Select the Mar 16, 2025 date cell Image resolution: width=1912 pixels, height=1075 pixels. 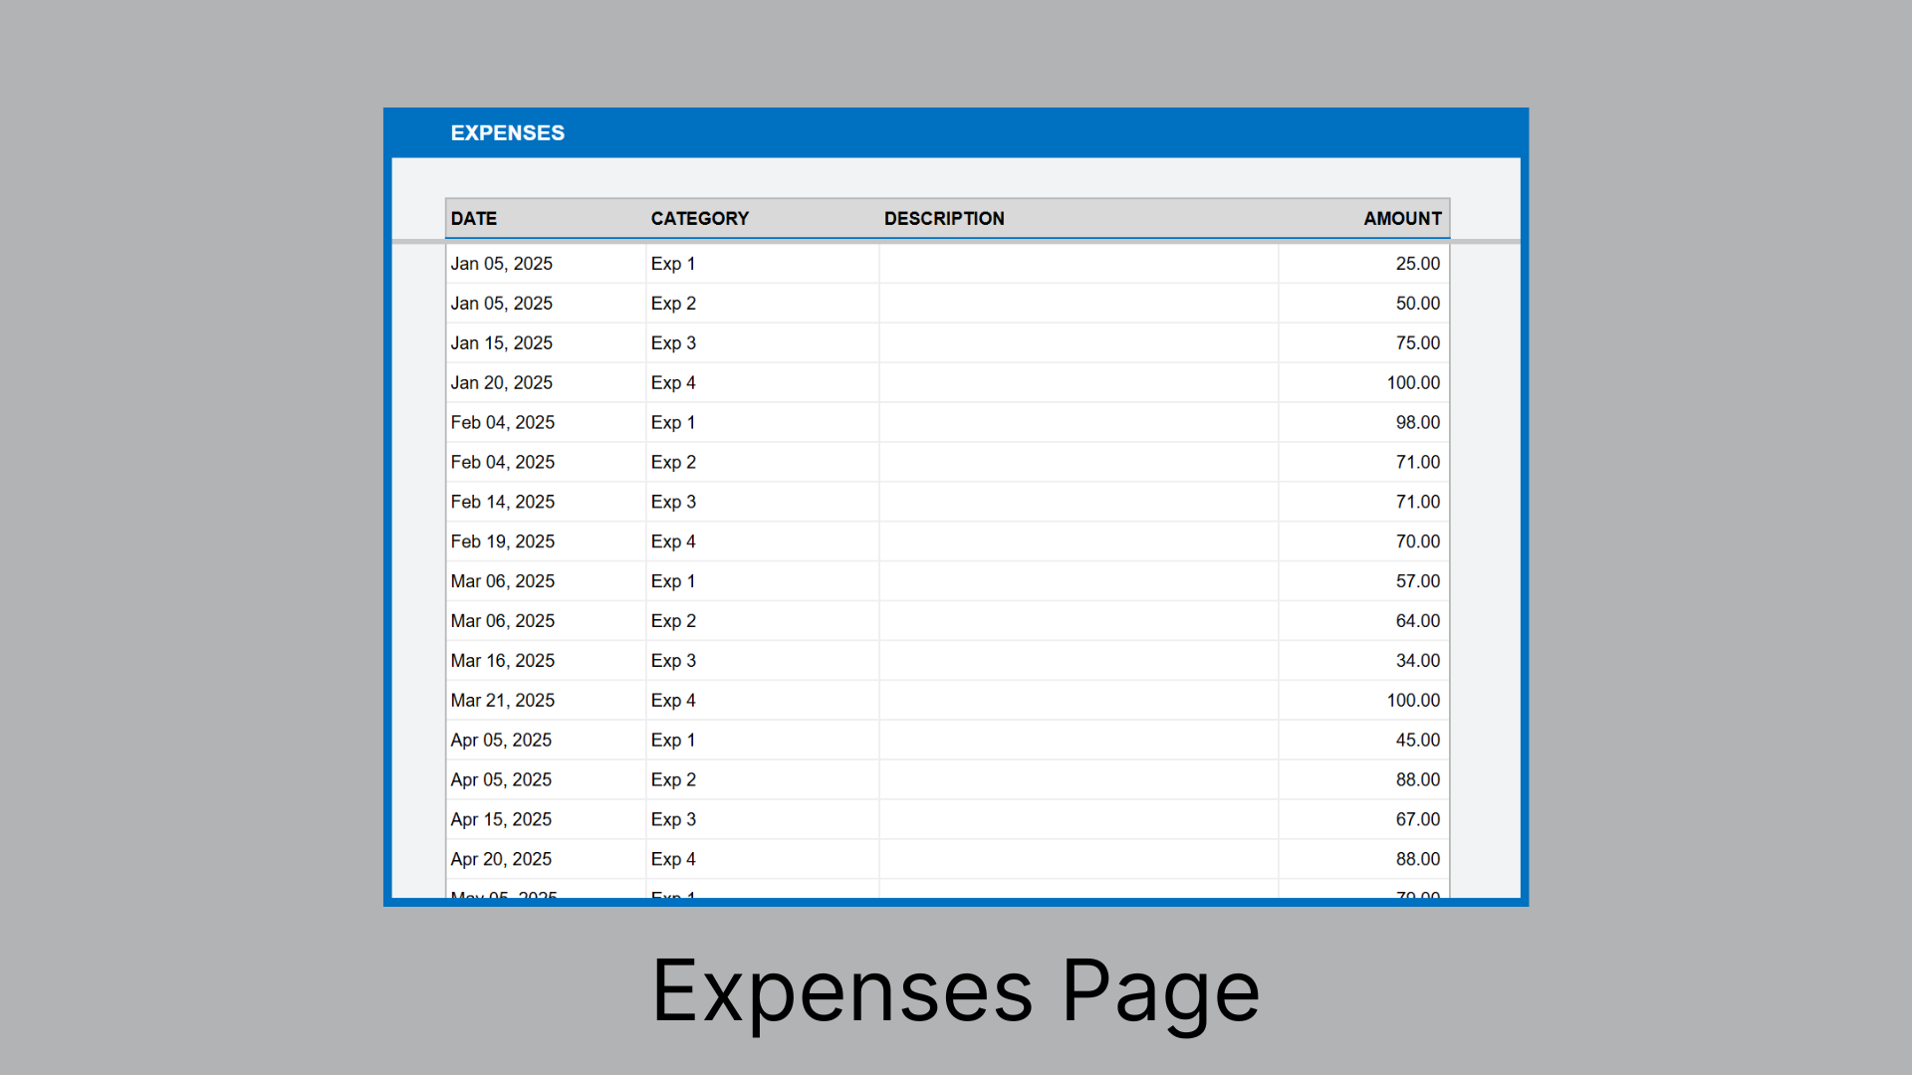pos(502,661)
